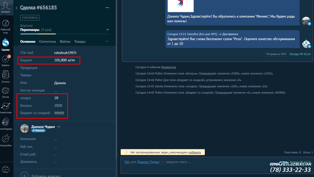Click the Развернуть link to expand events
Screen dimensions: 314x177
[x=169, y=67]
